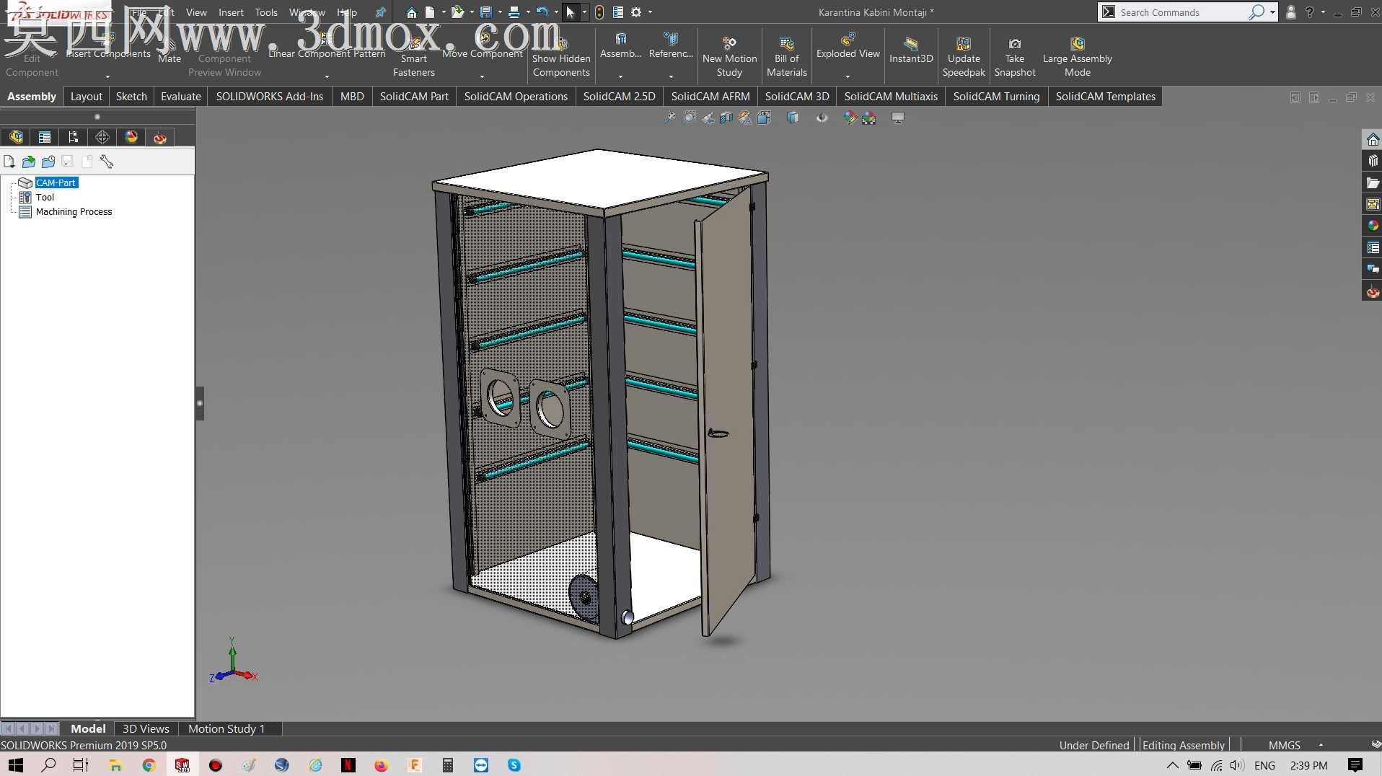1382x776 pixels.
Task: Expand Exploded View dropdown arrow
Action: (848, 76)
